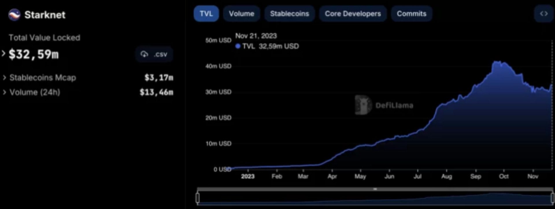Screen dimensions: 555x209
Task: Click the 50m USD axis label
Action: 218,40
